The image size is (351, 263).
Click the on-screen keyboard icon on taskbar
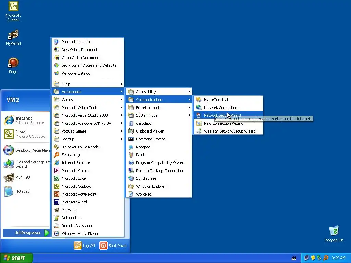click(294, 258)
